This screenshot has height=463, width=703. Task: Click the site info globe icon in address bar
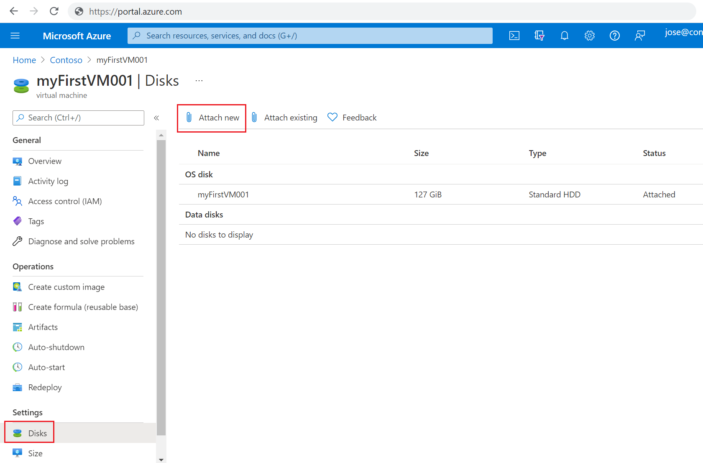pyautogui.click(x=79, y=12)
